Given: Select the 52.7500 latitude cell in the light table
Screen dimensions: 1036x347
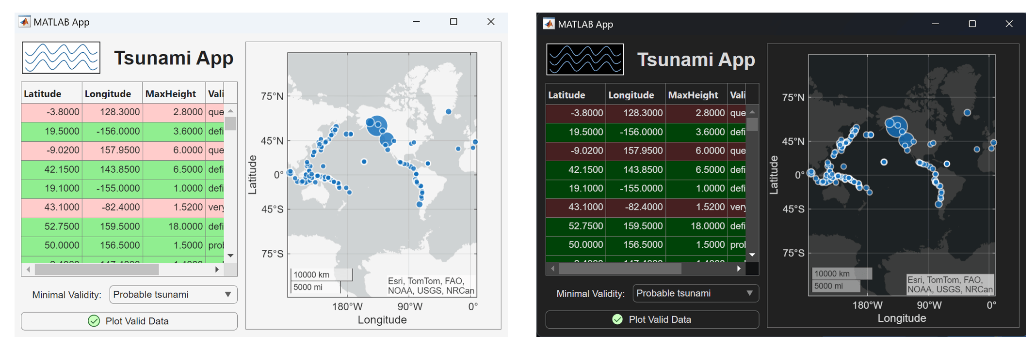Looking at the screenshot, I should click(x=52, y=226).
